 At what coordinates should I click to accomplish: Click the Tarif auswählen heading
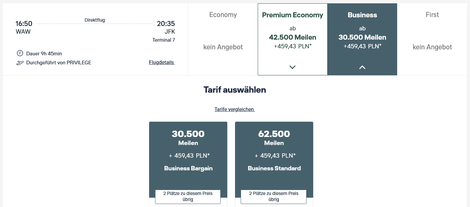pos(235,90)
